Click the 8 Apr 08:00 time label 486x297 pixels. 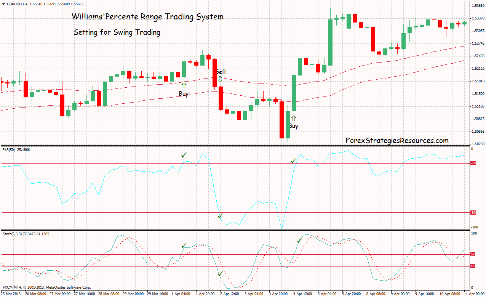[x=376, y=294]
